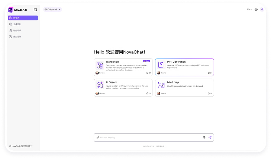The width and height of the screenshot is (271, 159).
Task: Click the Translation card's language icon
Action: coord(100,66)
